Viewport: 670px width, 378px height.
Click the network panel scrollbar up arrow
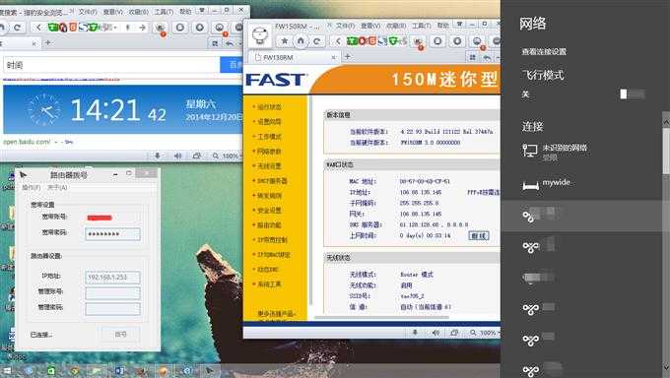pos(666,122)
